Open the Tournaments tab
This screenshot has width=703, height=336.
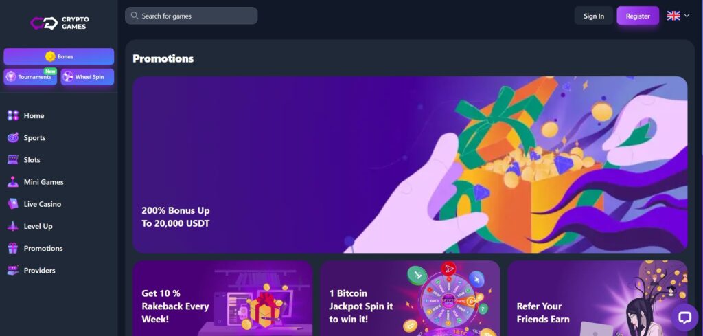(30, 77)
